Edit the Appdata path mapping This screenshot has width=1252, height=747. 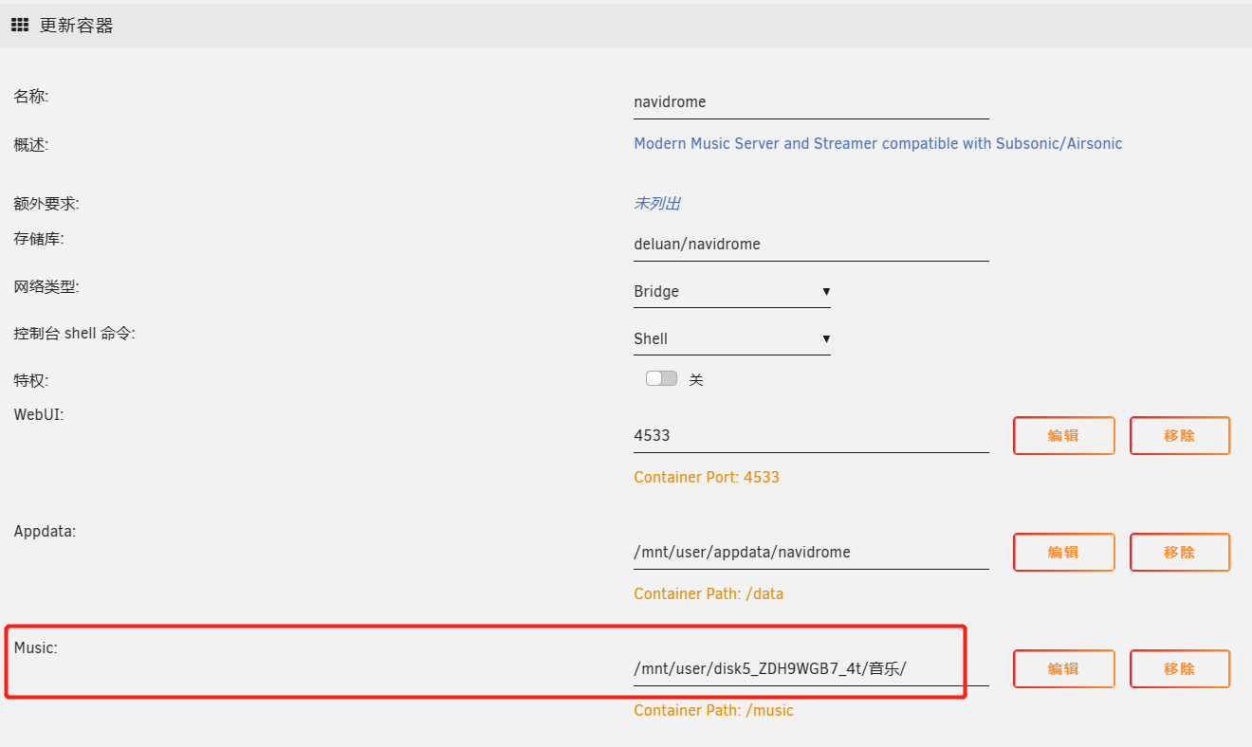[x=1063, y=553]
